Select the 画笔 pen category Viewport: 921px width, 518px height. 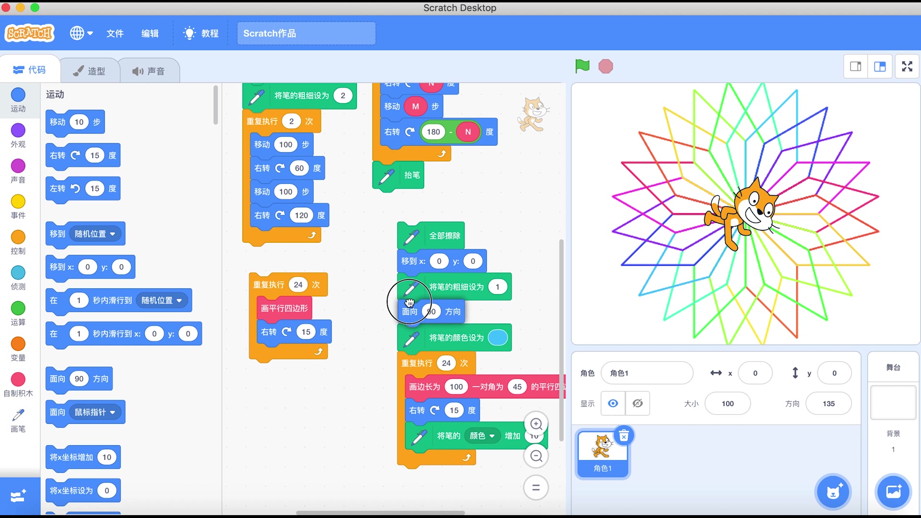click(x=18, y=420)
